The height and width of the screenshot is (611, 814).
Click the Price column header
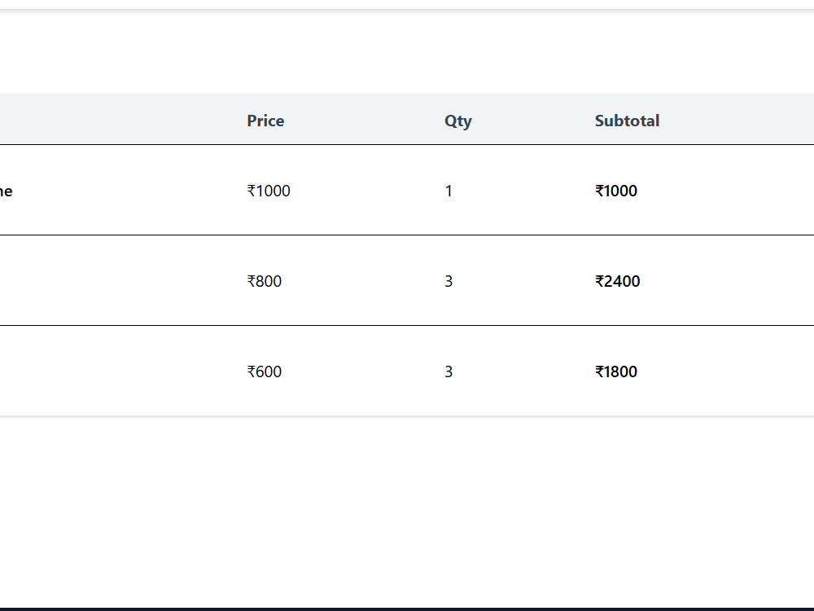265,121
